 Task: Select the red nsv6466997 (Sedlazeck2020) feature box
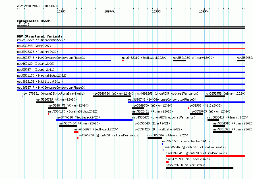point(76,132)
